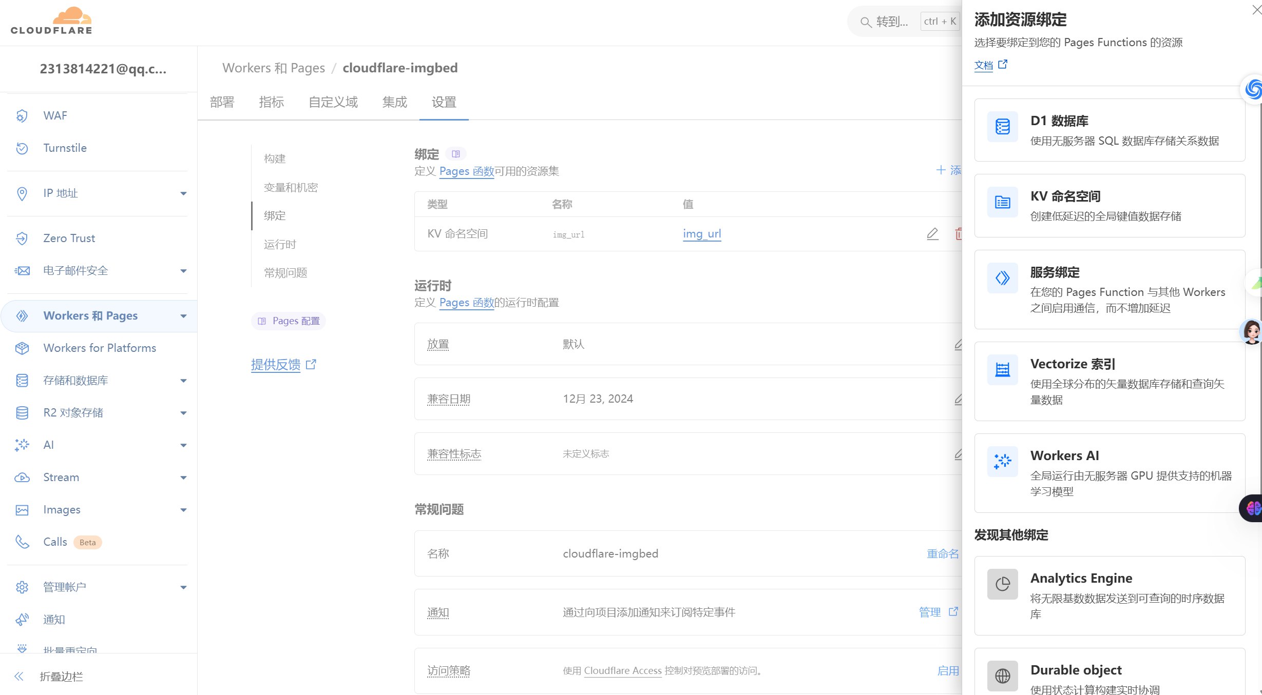Expand the AI menu arrow
The width and height of the screenshot is (1262, 695).
pyautogui.click(x=183, y=445)
